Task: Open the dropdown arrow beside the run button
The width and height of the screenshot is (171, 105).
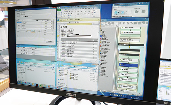Action: pos(119,12)
